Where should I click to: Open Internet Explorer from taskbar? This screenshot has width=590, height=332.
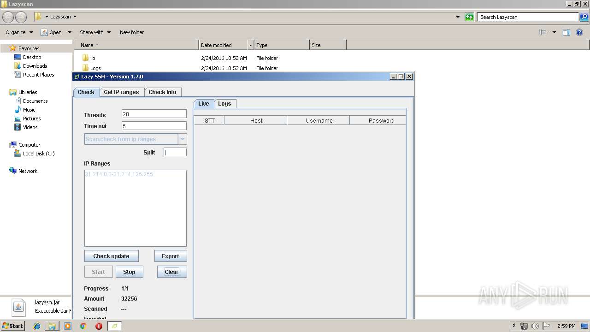coord(37,326)
